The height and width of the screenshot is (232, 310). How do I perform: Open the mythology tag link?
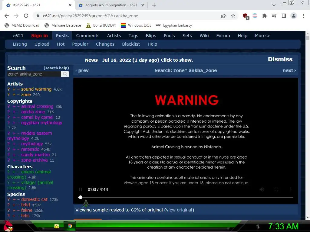pos(32,144)
